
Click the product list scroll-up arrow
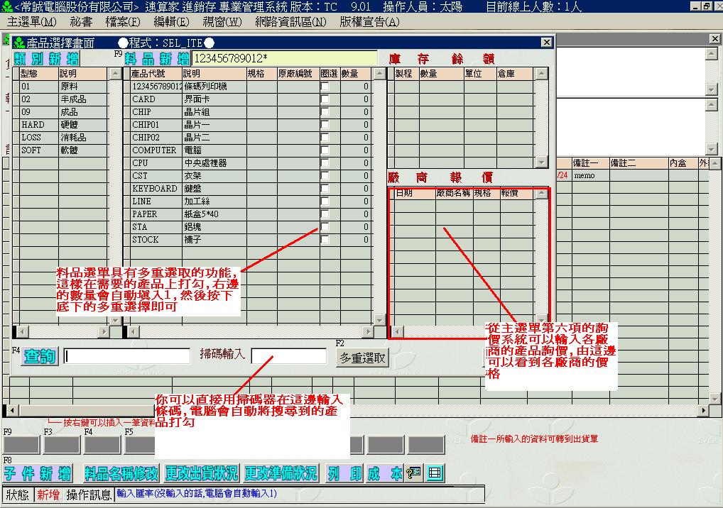click(x=378, y=74)
